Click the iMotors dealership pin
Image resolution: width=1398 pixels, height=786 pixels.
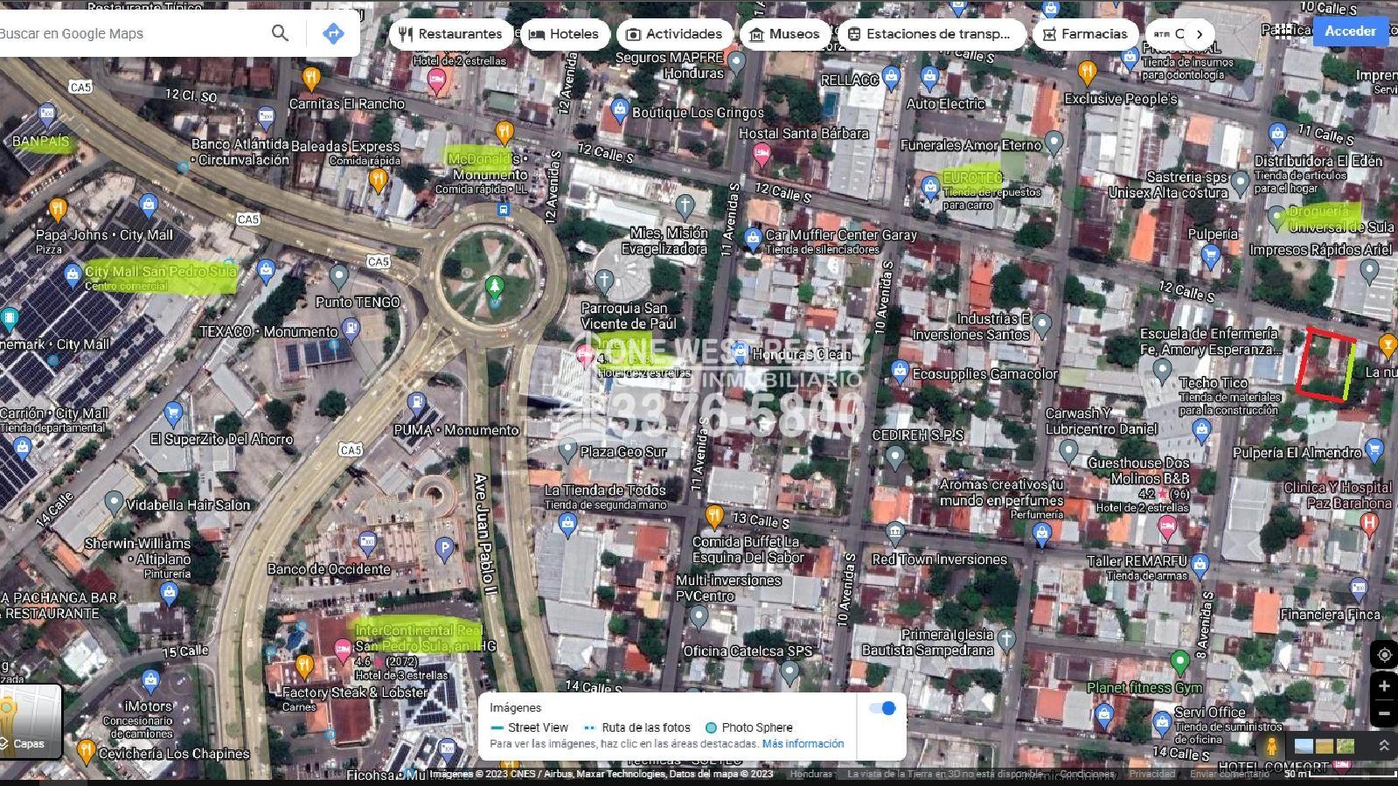point(150,680)
